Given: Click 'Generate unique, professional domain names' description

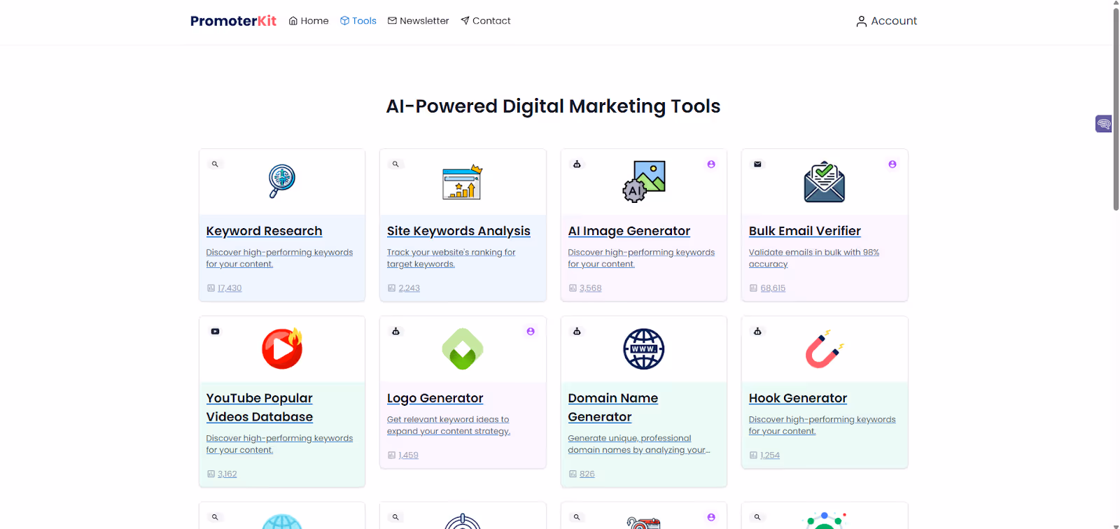Looking at the screenshot, I should [639, 444].
